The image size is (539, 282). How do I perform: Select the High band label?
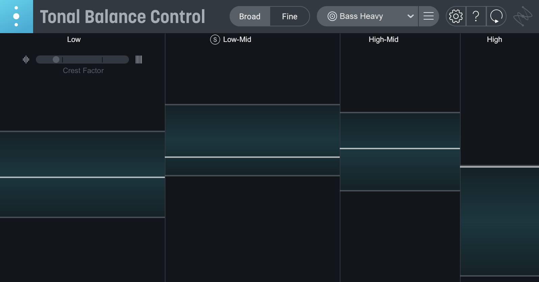(x=494, y=40)
